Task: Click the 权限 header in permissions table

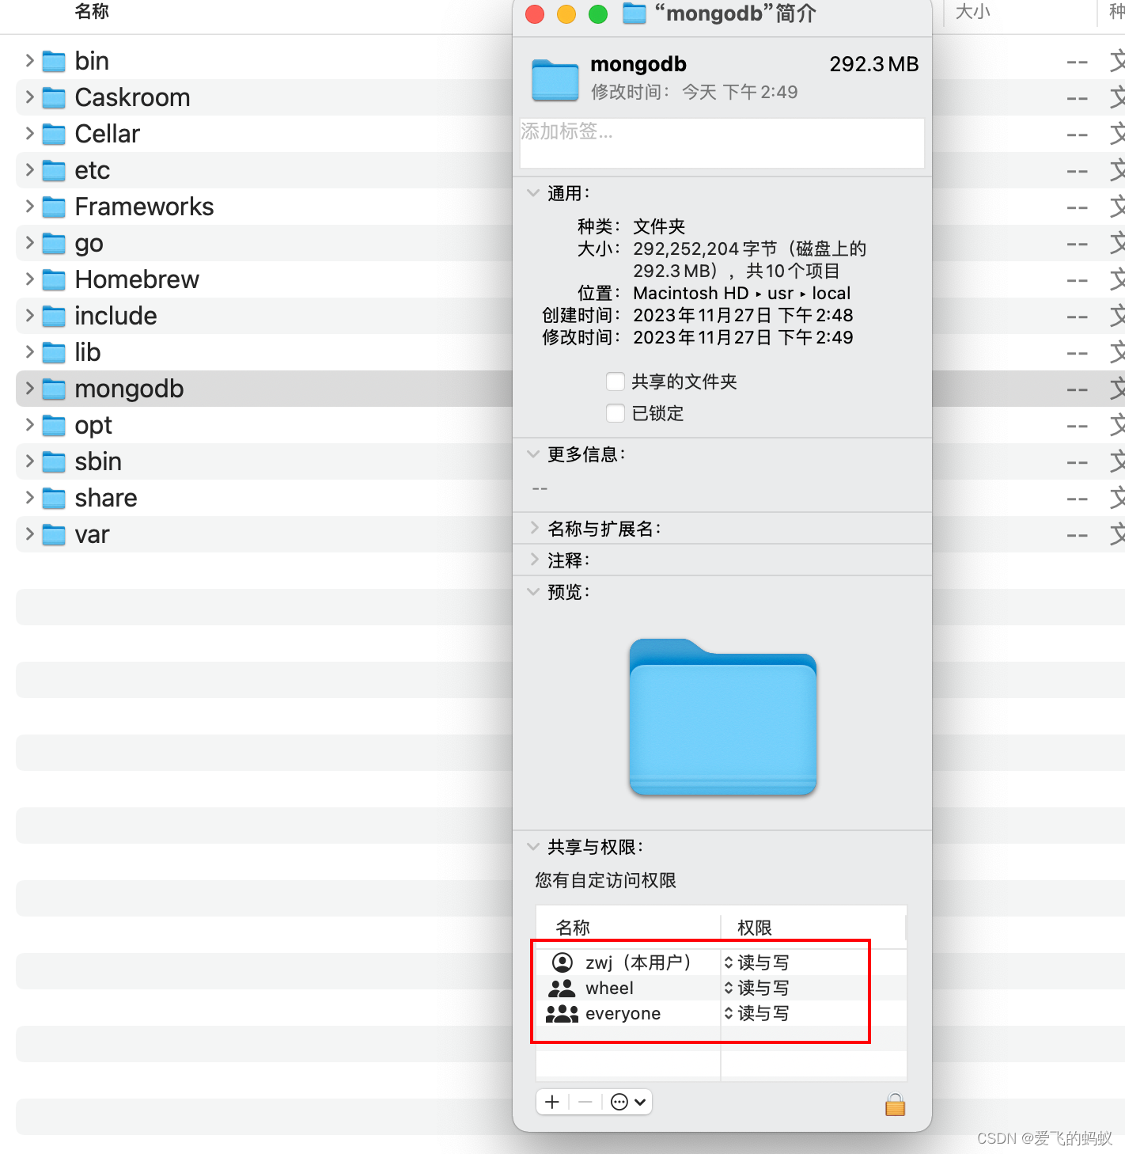Action: pos(755,928)
